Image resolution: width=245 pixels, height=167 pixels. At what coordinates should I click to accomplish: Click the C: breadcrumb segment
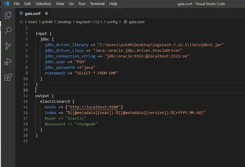21,22
